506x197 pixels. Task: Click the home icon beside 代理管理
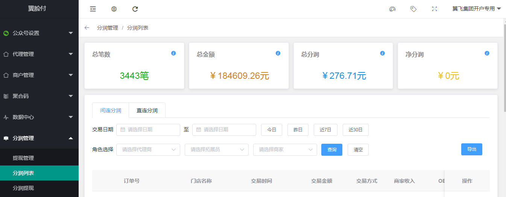point(6,54)
